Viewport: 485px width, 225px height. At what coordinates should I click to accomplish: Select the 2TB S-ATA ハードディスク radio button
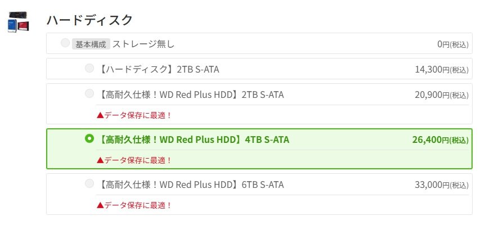tap(89, 68)
